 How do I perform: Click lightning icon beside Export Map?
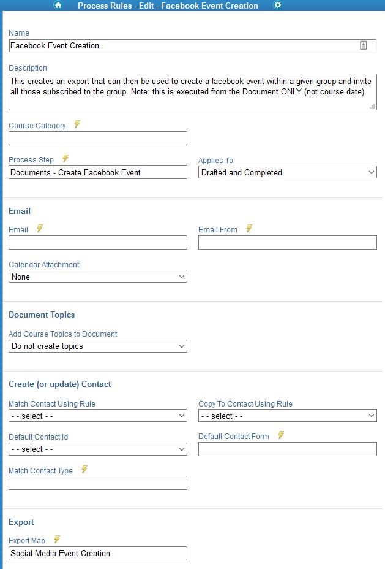[x=57, y=540]
